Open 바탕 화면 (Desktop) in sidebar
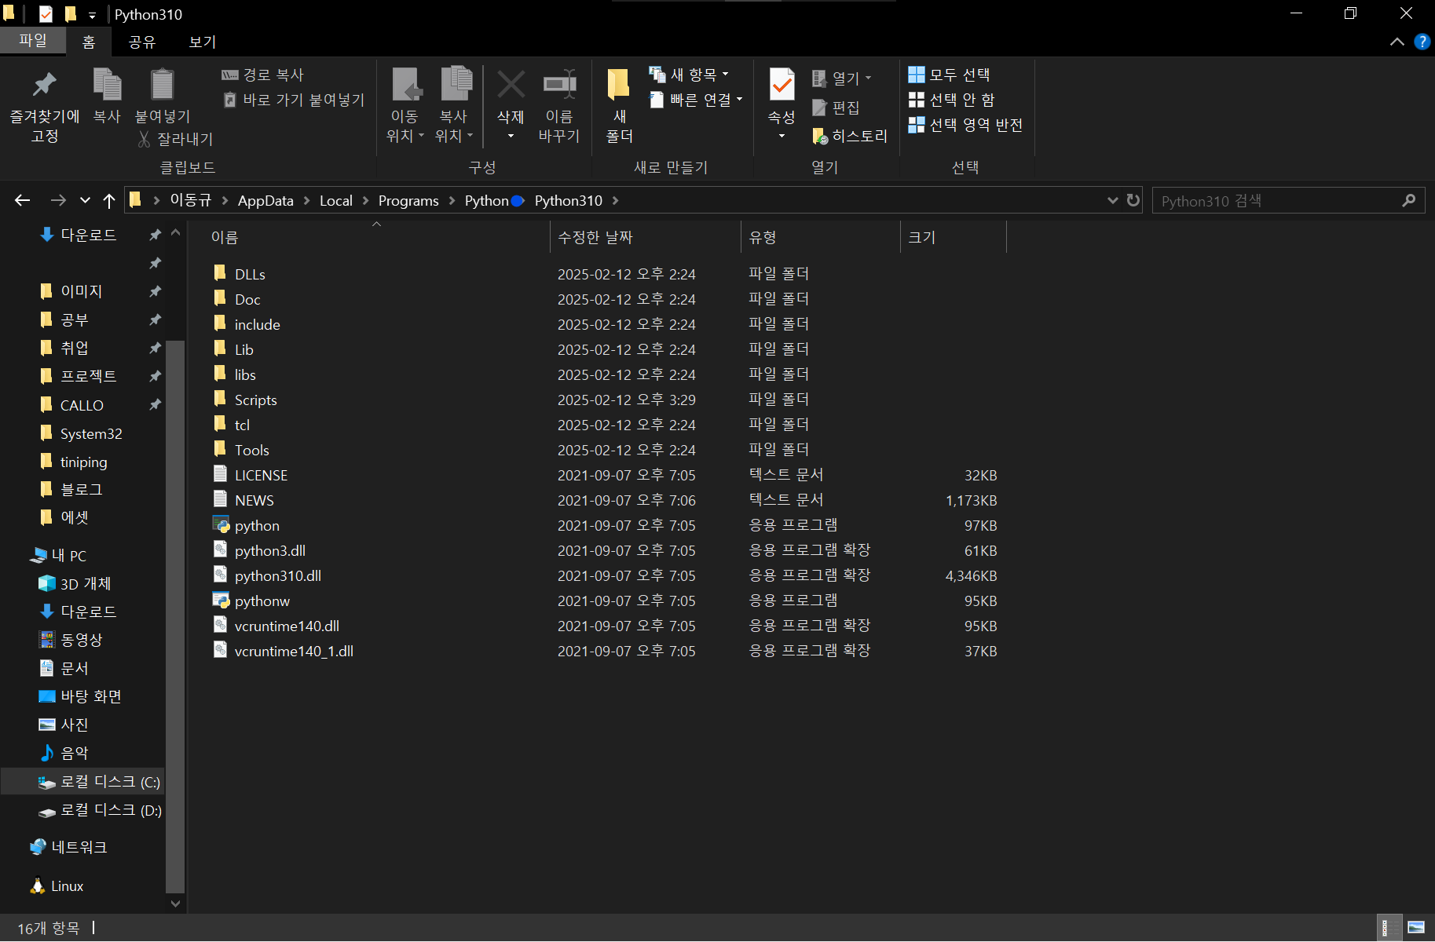Viewport: 1435px width, 942px height. coord(80,697)
